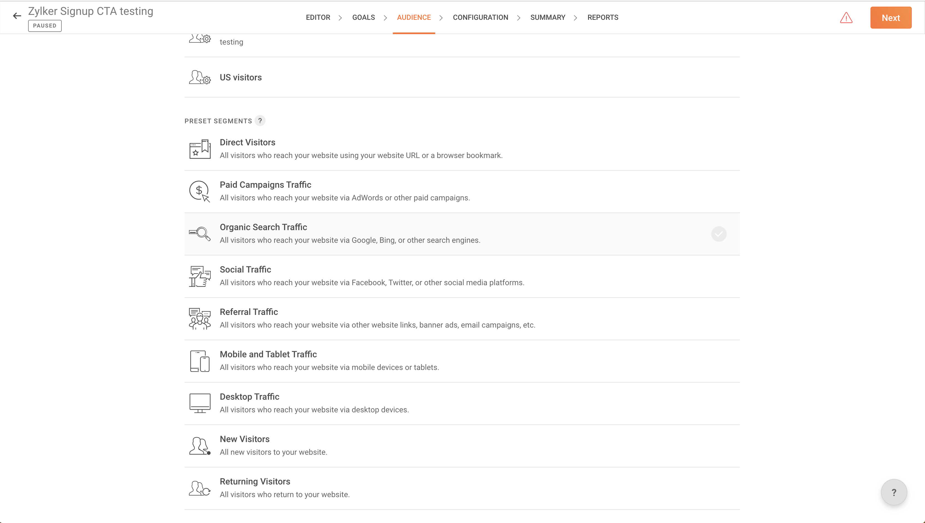Screen dimensions: 925x523
Task: Select the US visitors segment
Action: click(x=241, y=78)
